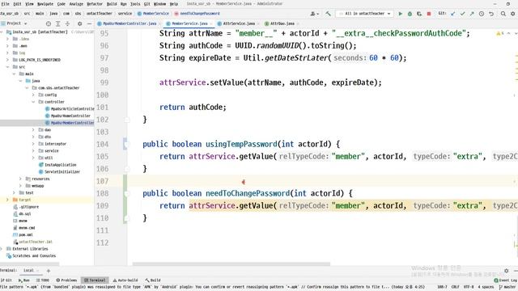Viewport: 518px width, 291px height.
Task: Collapse all in the Project panel
Action: (x=67, y=23)
